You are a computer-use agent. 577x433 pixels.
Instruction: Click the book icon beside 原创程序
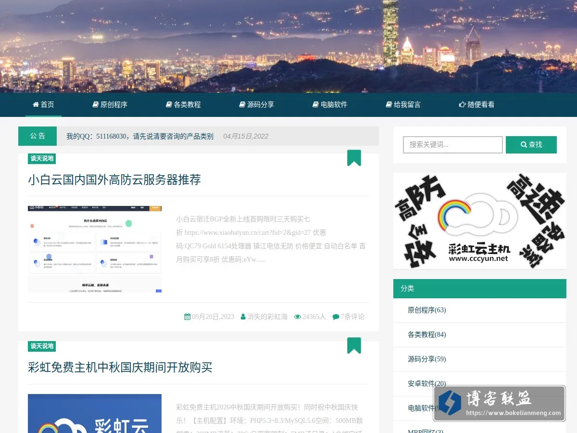96,104
